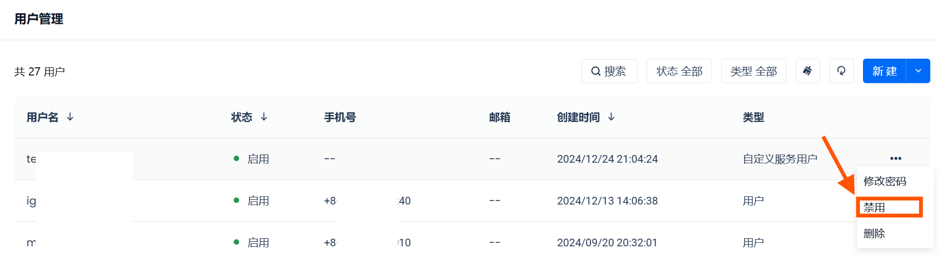Click the 自定义服务用户 type cell

pyautogui.click(x=780, y=159)
